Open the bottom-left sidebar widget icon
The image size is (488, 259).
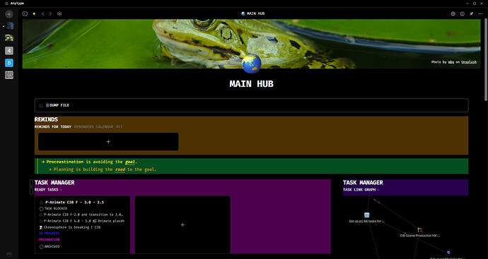(9, 254)
